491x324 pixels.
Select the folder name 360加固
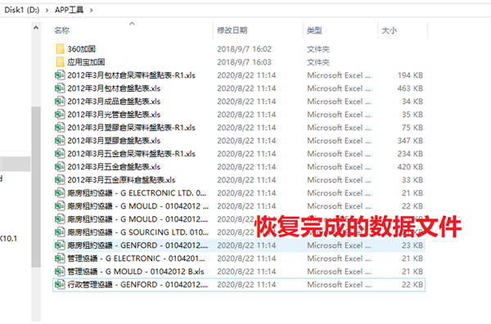click(x=81, y=49)
